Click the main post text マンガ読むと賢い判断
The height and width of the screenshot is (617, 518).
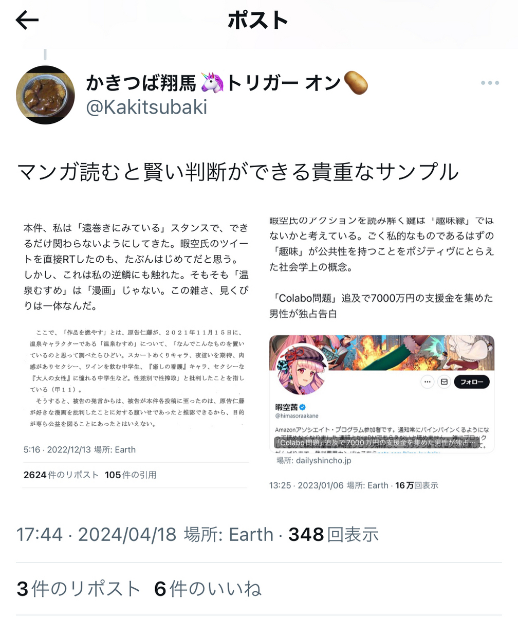237,172
